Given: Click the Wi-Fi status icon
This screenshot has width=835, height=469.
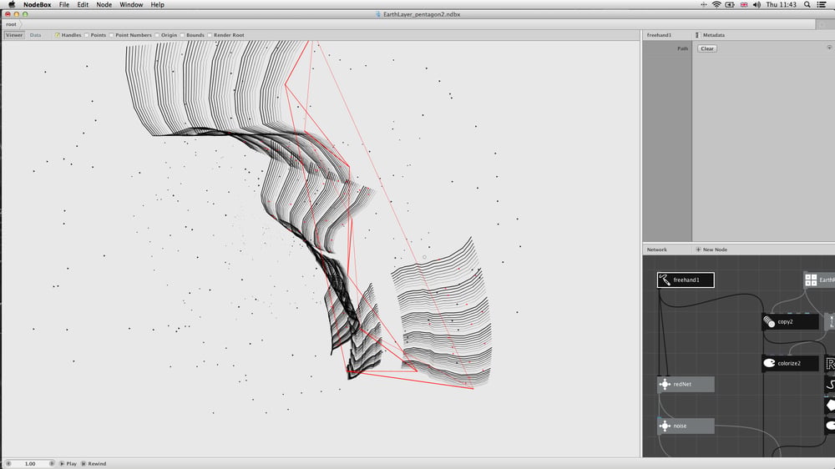Looking at the screenshot, I should pyautogui.click(x=716, y=4).
